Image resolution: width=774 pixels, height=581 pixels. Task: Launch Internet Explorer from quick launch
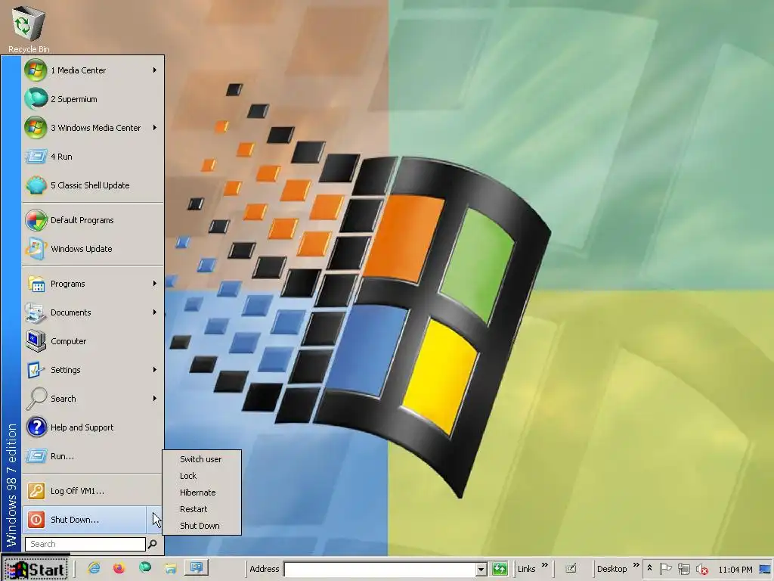coord(94,568)
